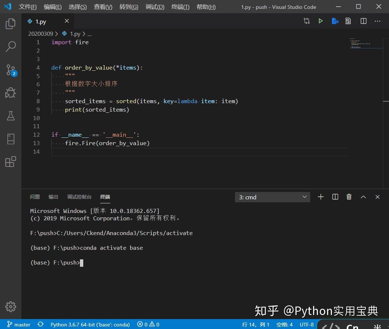Split the terminal panel
Screen dimensions: 389x329
click(x=335, y=197)
